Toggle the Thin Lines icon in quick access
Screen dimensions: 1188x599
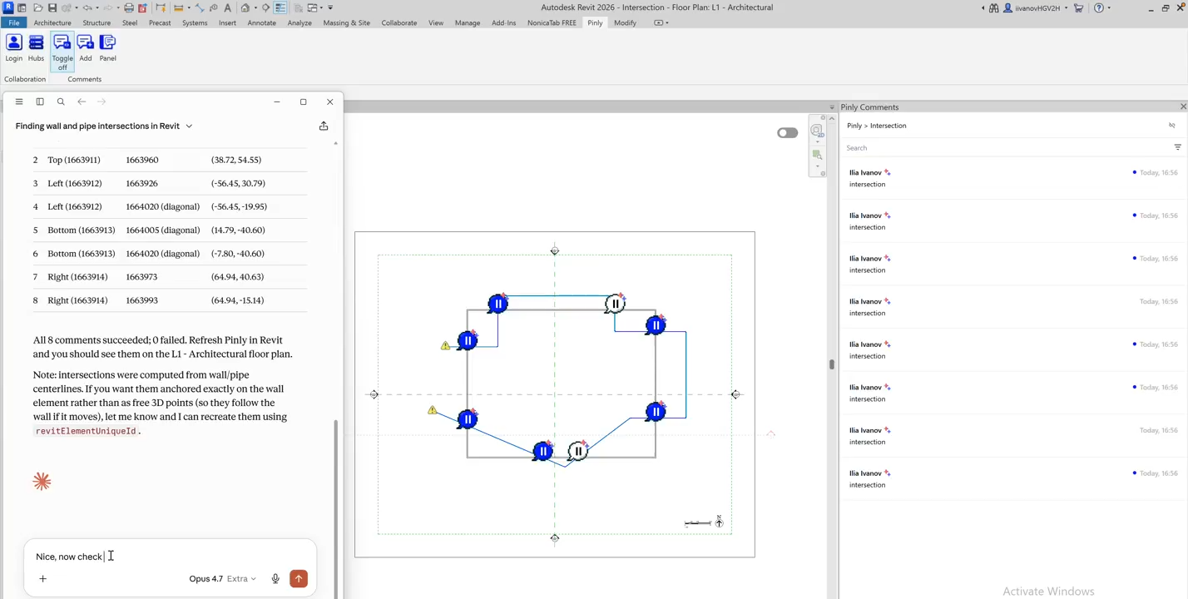tap(280, 7)
